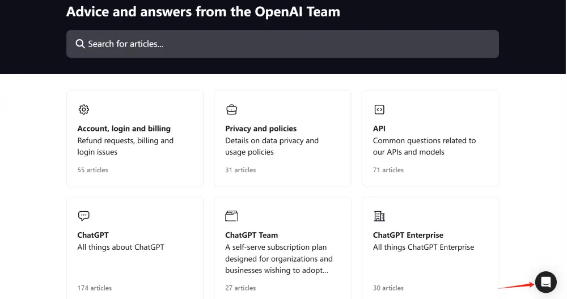Click the '71 articles' text
The image size is (567, 299).
388,170
